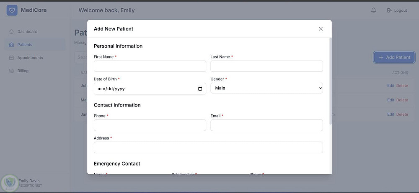Viewport: 419px width, 193px height.
Task: Click the Add Patient button
Action: (394, 57)
